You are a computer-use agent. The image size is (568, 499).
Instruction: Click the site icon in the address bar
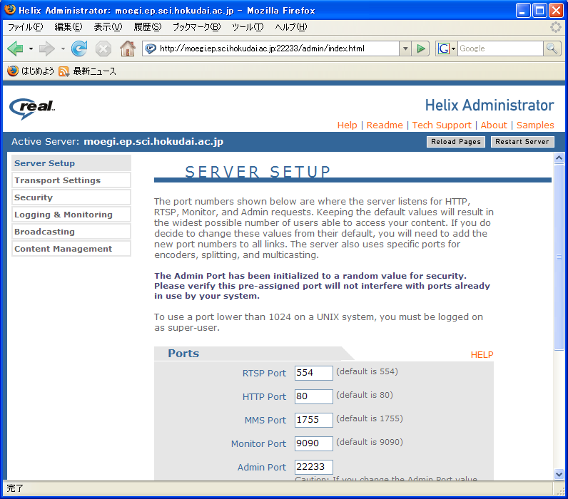coord(151,48)
